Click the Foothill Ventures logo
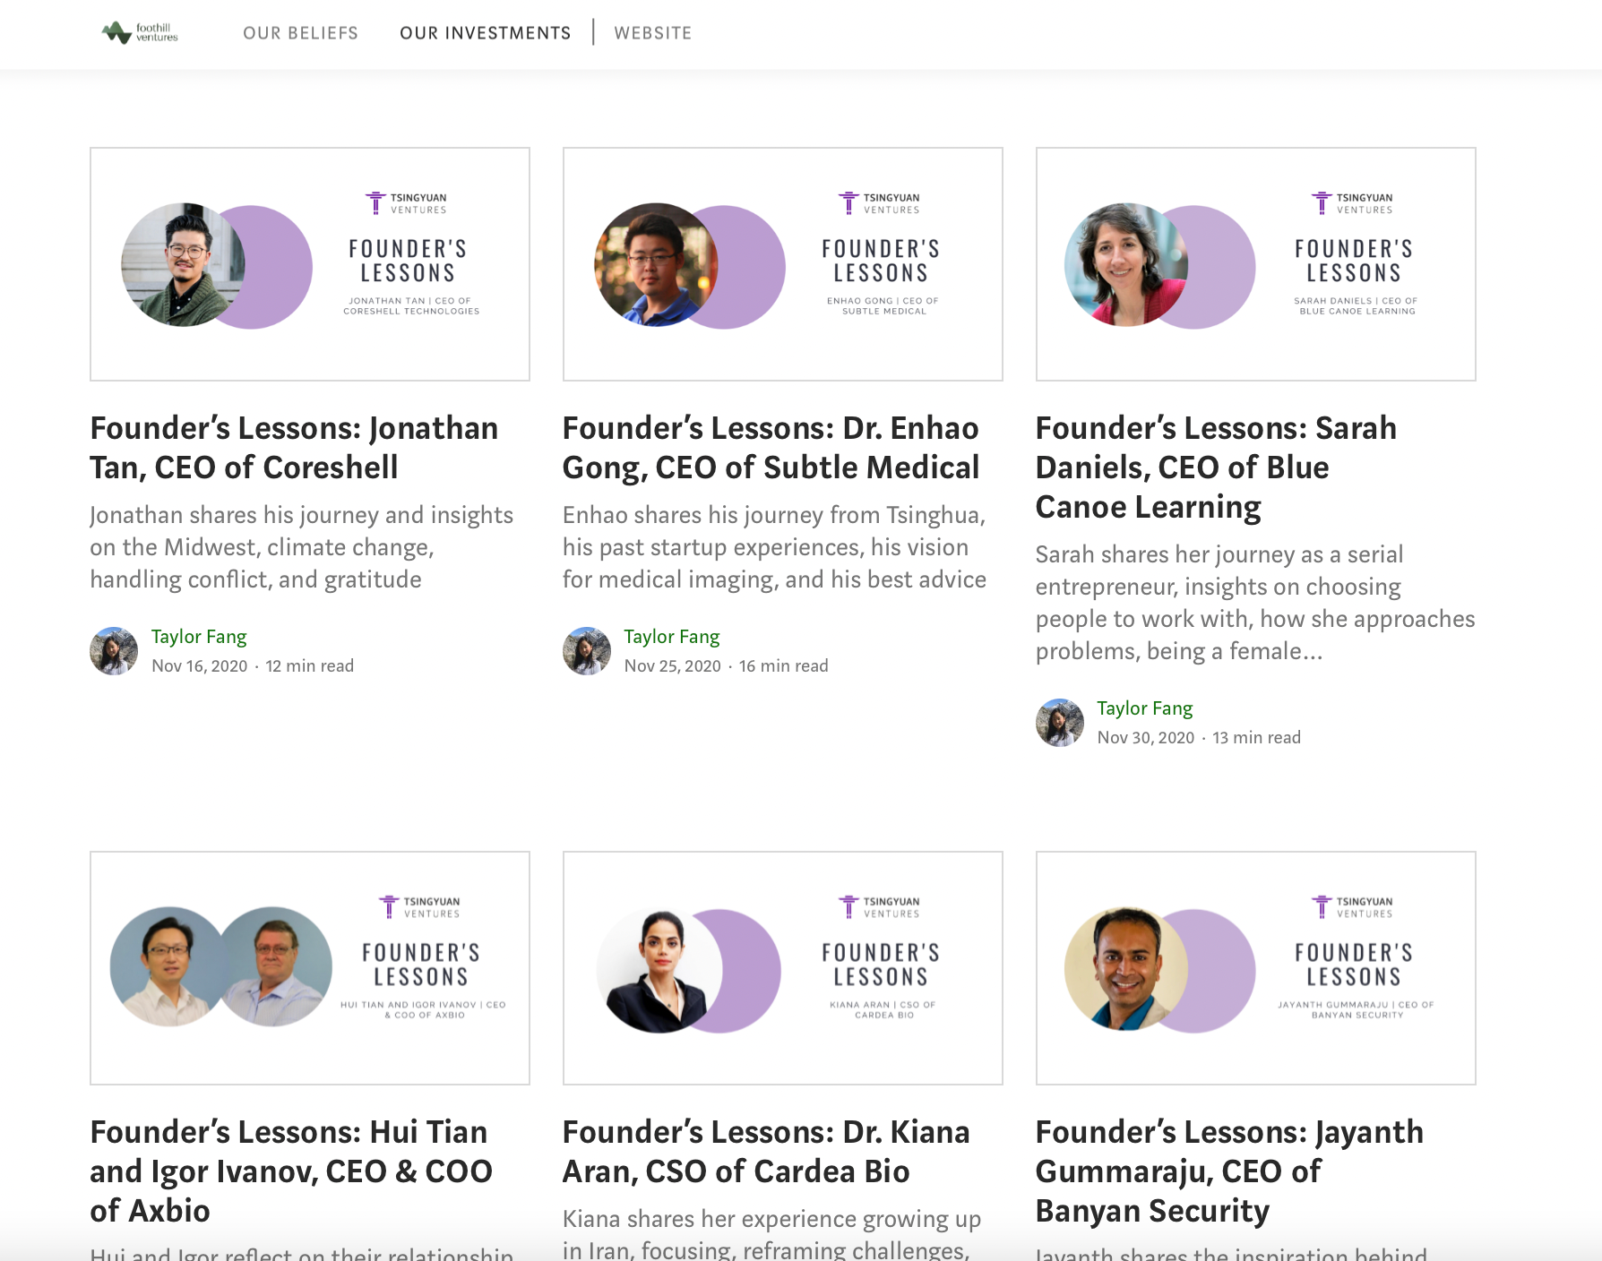 [x=140, y=33]
